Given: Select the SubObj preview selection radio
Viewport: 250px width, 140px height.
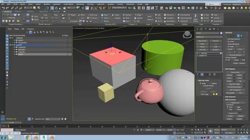Looking at the screenshot, I should coord(233,60).
